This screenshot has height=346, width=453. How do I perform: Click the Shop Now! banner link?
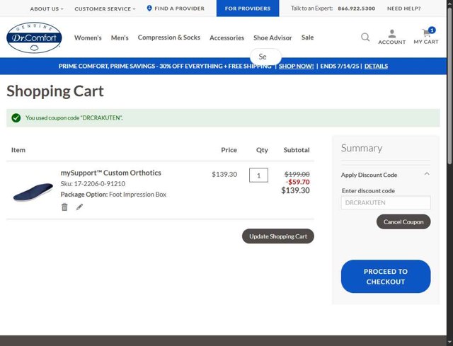coord(296,66)
